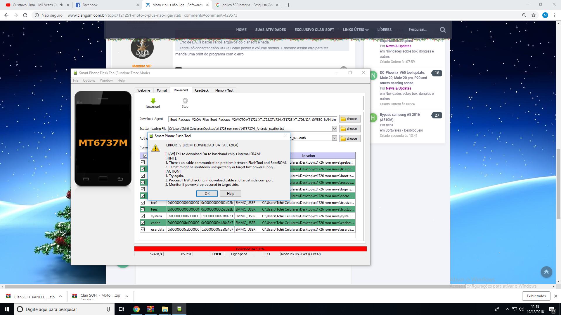The height and width of the screenshot is (315, 561).
Task: Click Exibir todos downloads button
Action: pos(536,296)
